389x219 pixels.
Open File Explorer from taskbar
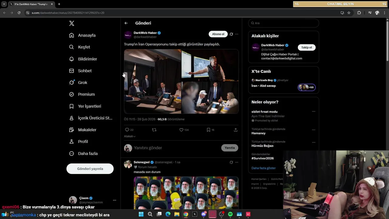(177, 214)
